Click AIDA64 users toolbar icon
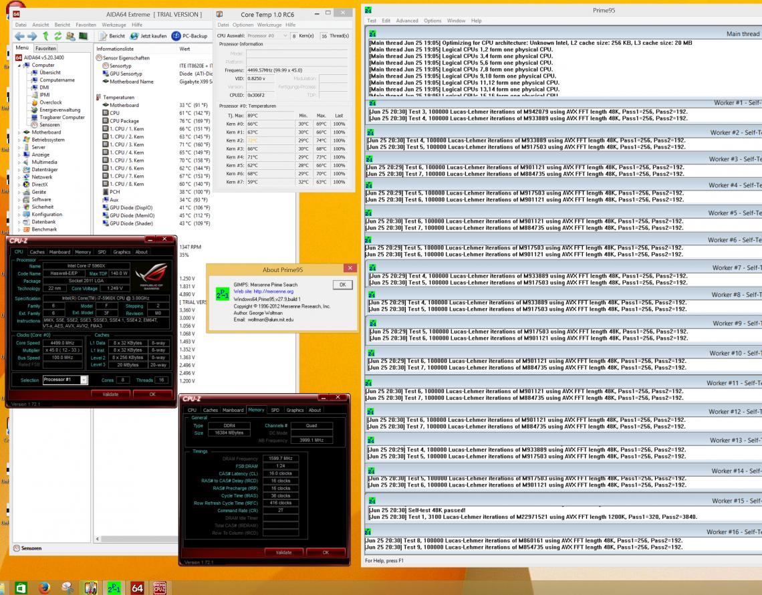Viewport: 762px width, 595px height. pos(70,36)
